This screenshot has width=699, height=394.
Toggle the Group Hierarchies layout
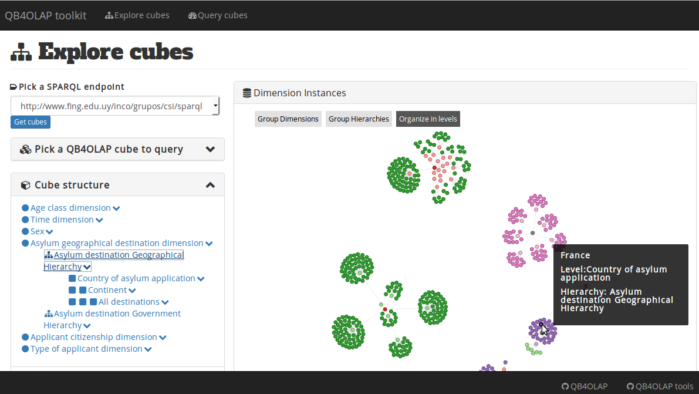click(359, 119)
